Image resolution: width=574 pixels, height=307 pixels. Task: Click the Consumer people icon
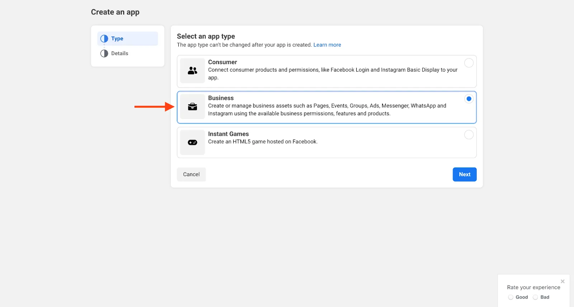[x=193, y=71]
